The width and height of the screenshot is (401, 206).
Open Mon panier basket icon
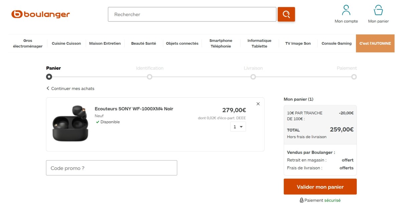pos(378,10)
